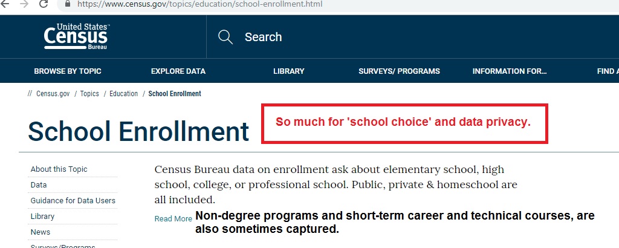Click the browser forward arrow
The width and height of the screenshot is (619, 248).
(24, 4)
